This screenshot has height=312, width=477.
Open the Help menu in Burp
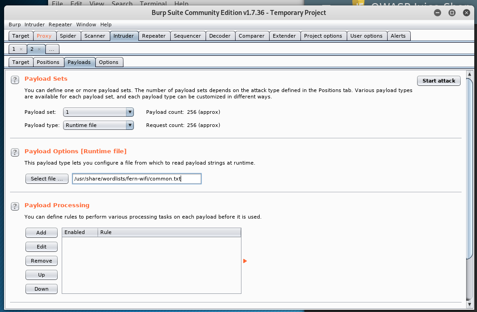(106, 24)
